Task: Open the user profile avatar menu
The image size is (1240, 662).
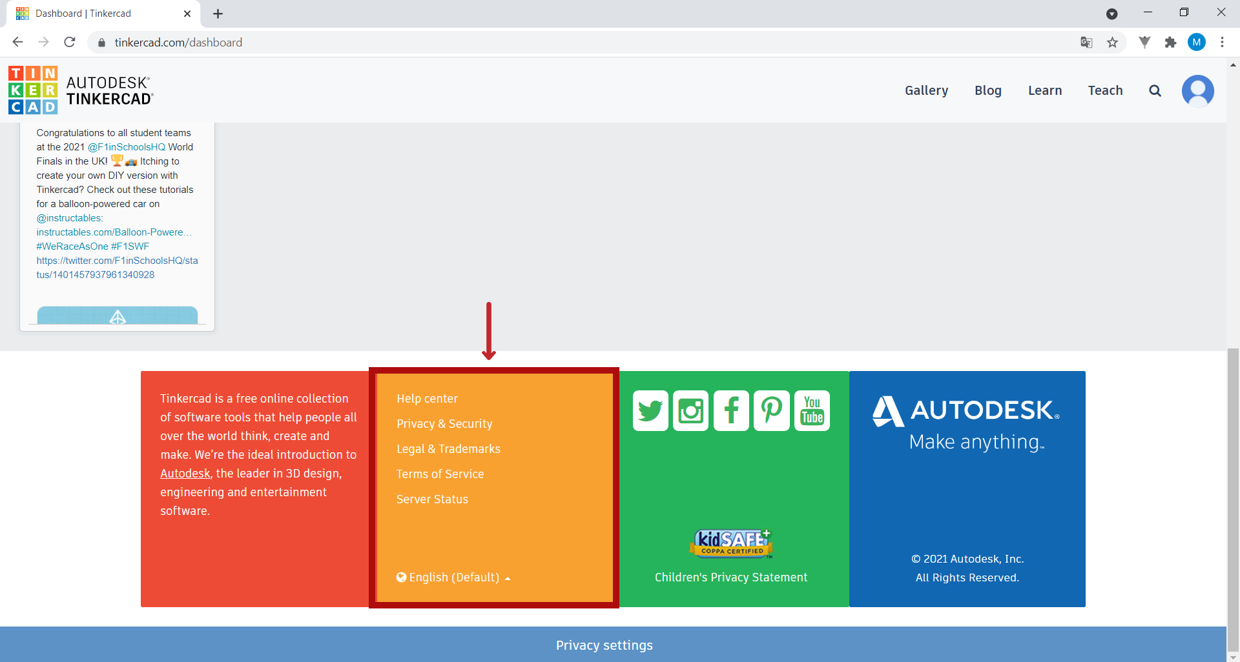Action: [x=1197, y=91]
